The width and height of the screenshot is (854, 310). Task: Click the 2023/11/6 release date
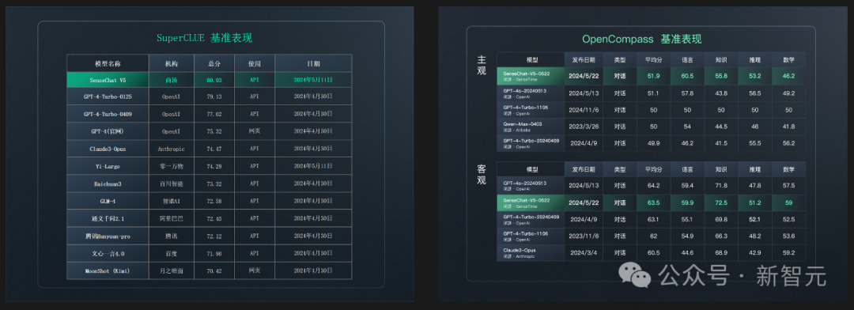[584, 236]
